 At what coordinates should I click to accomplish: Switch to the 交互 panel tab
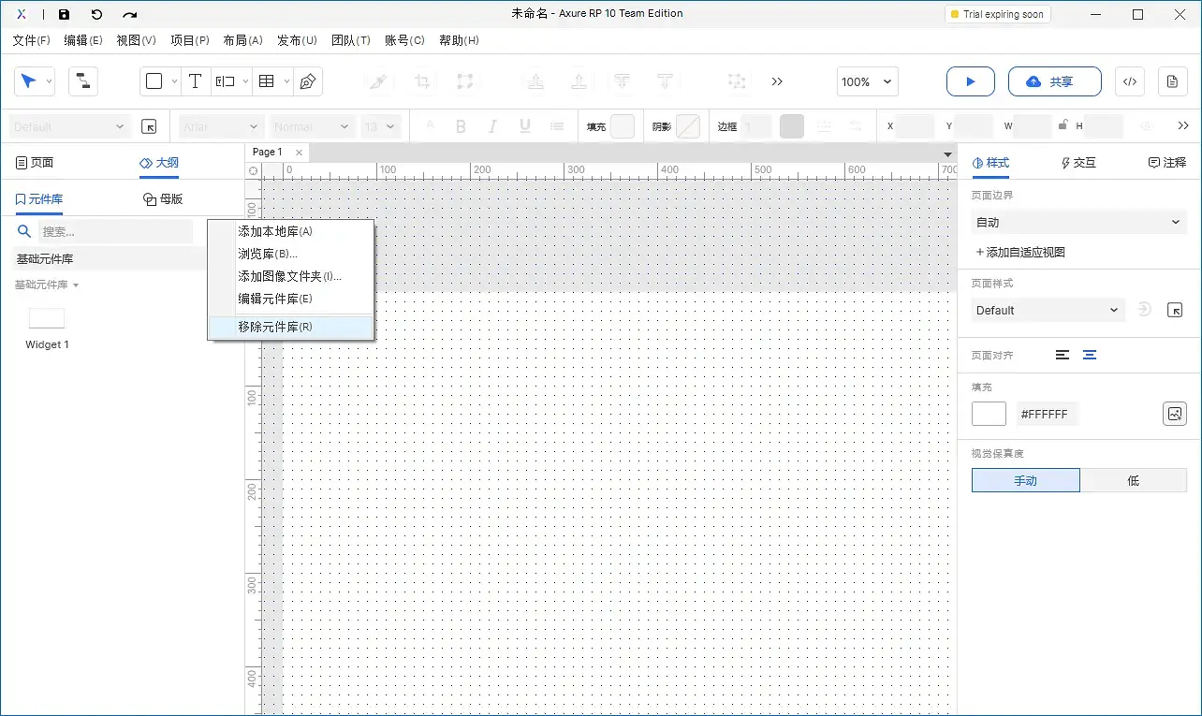[x=1077, y=162]
